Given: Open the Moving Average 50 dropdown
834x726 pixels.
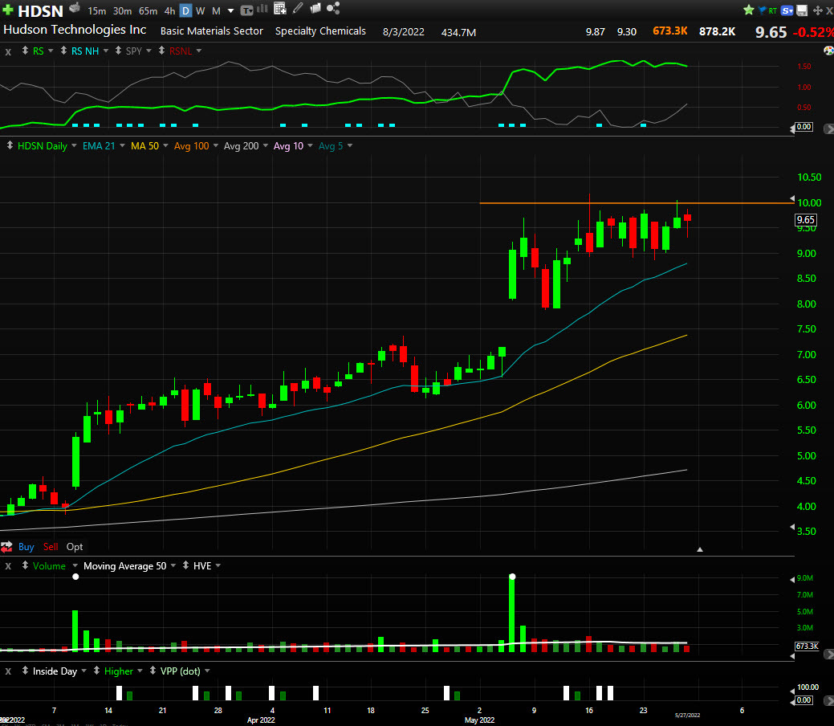Looking at the screenshot, I should pos(173,566).
